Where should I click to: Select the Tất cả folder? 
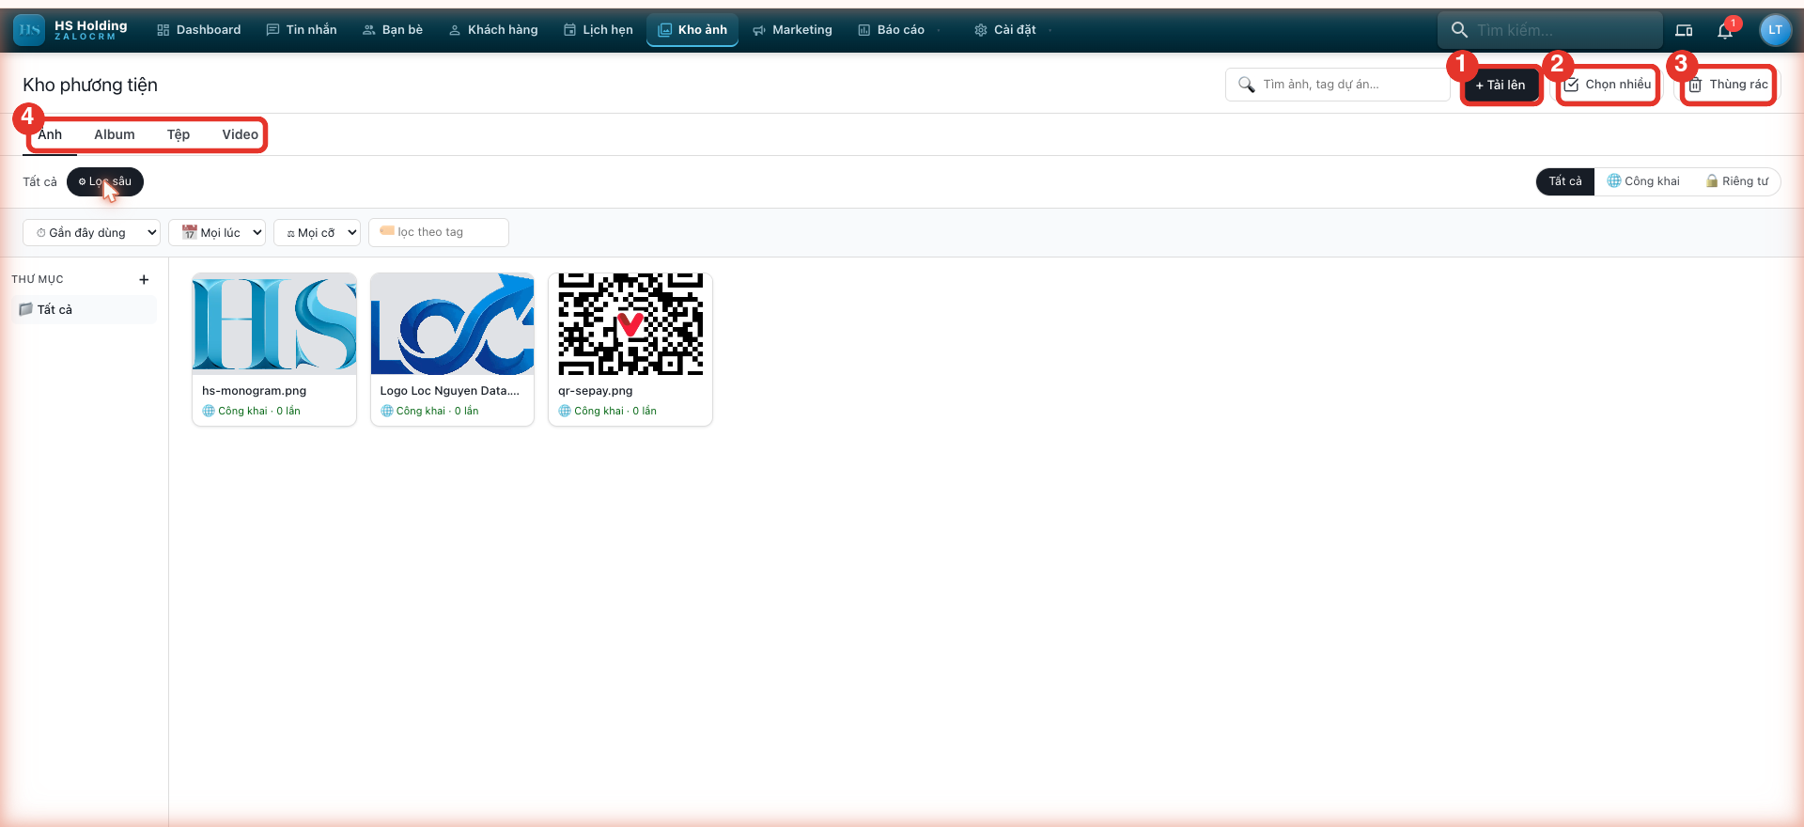click(85, 309)
